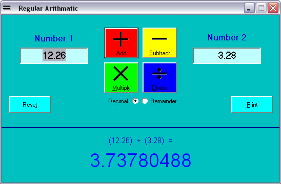The width and height of the screenshot is (281, 184).
Task: Close the Regular Arithmatic window
Action: [x=273, y=8]
